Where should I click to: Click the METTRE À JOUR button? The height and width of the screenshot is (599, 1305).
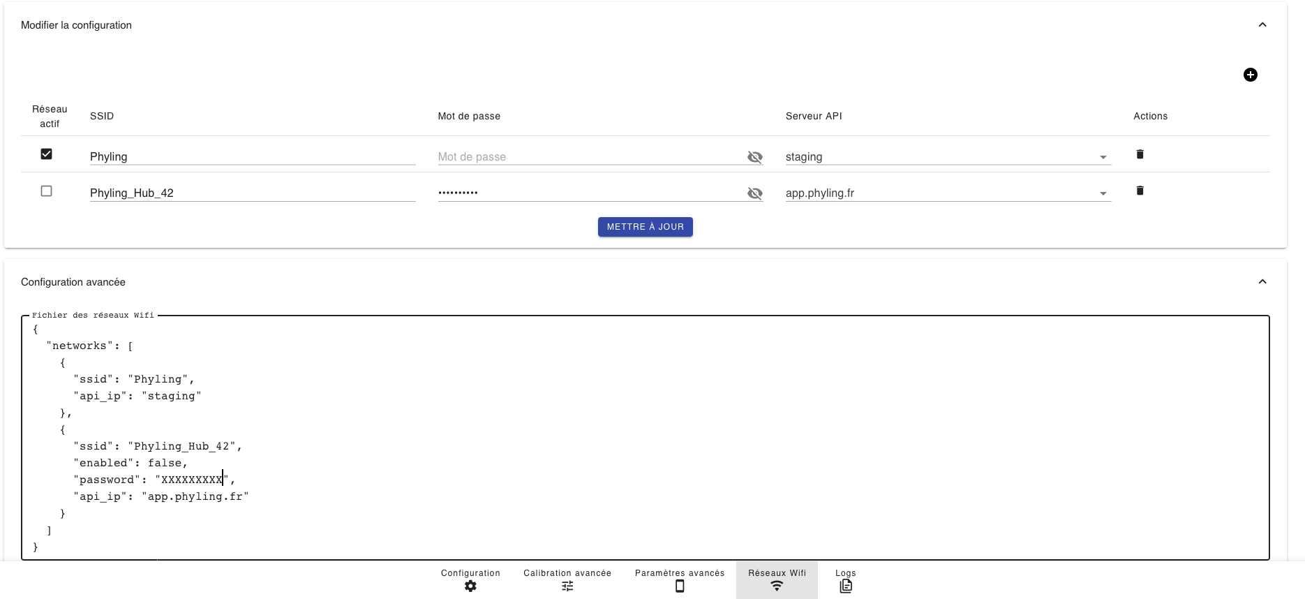click(x=645, y=227)
